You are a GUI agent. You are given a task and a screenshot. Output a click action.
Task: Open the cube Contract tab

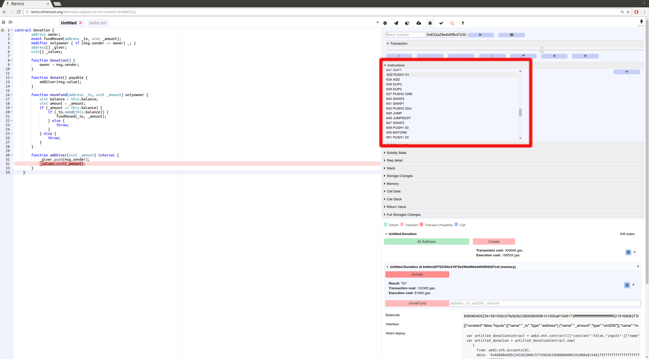click(x=407, y=23)
